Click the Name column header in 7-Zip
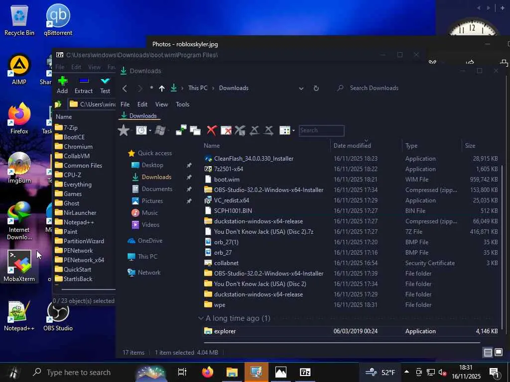This screenshot has height=382, width=510. coord(64,116)
